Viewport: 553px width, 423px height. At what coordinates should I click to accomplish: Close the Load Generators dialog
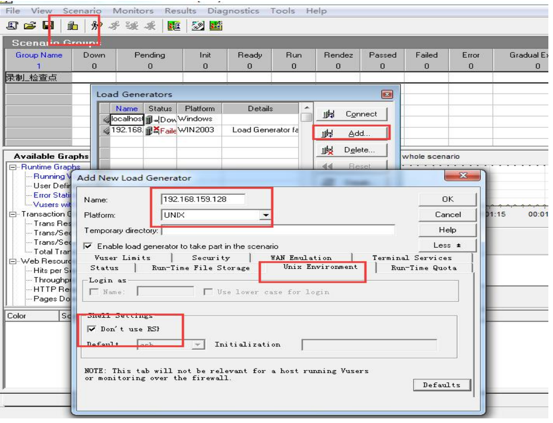pyautogui.click(x=387, y=95)
